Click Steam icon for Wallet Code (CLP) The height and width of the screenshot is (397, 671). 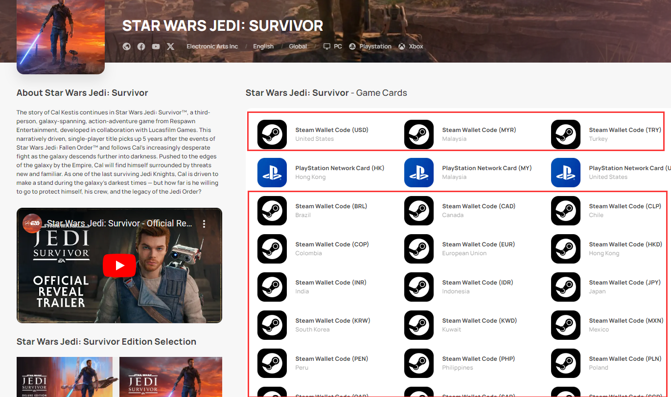click(x=566, y=211)
